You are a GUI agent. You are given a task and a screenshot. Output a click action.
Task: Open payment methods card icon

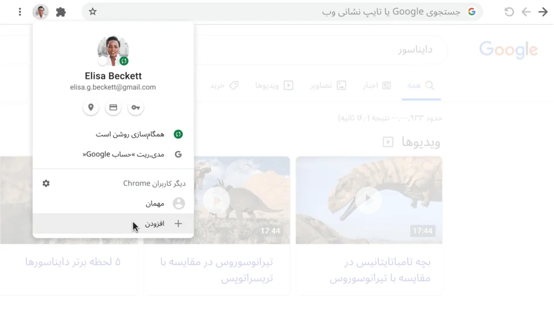(x=113, y=107)
